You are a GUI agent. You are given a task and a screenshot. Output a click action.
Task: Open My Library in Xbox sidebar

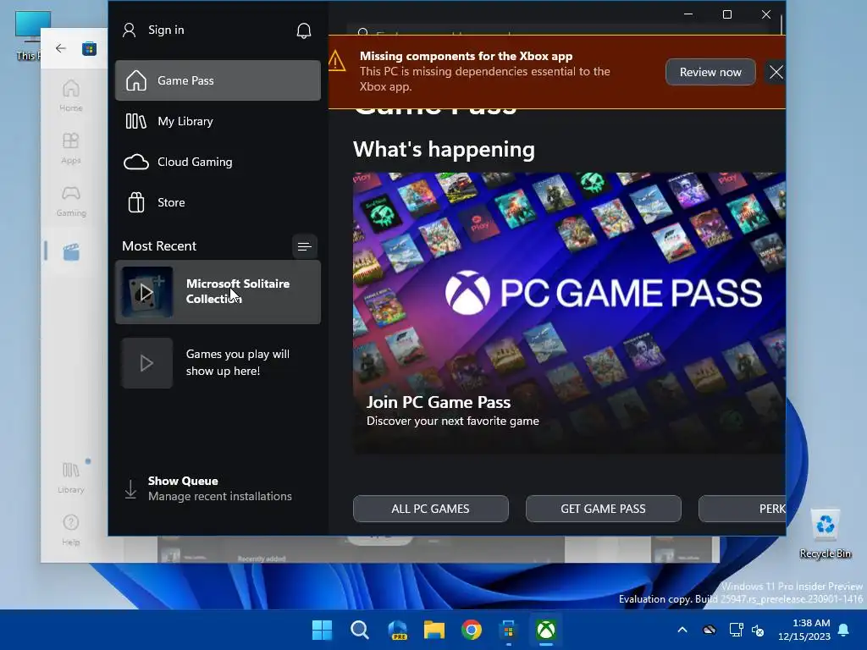[218, 121]
